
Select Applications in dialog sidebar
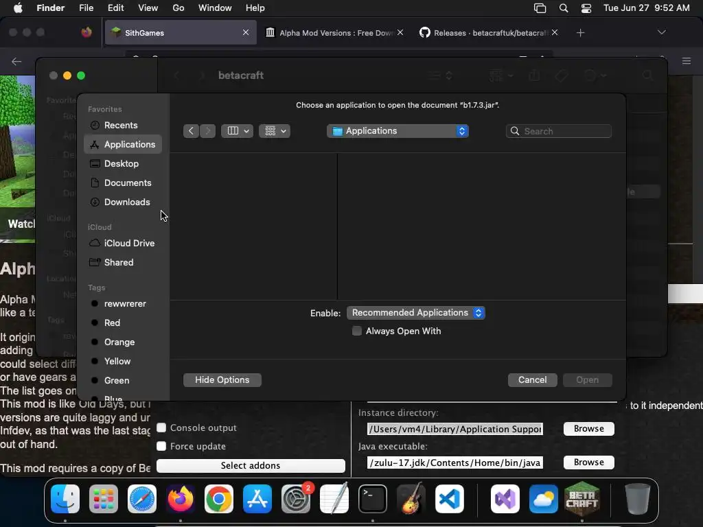pyautogui.click(x=123, y=144)
